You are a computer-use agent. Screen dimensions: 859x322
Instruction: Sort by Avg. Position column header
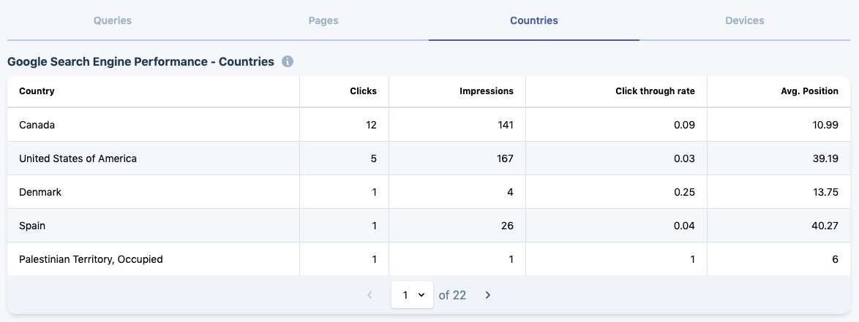click(x=808, y=91)
